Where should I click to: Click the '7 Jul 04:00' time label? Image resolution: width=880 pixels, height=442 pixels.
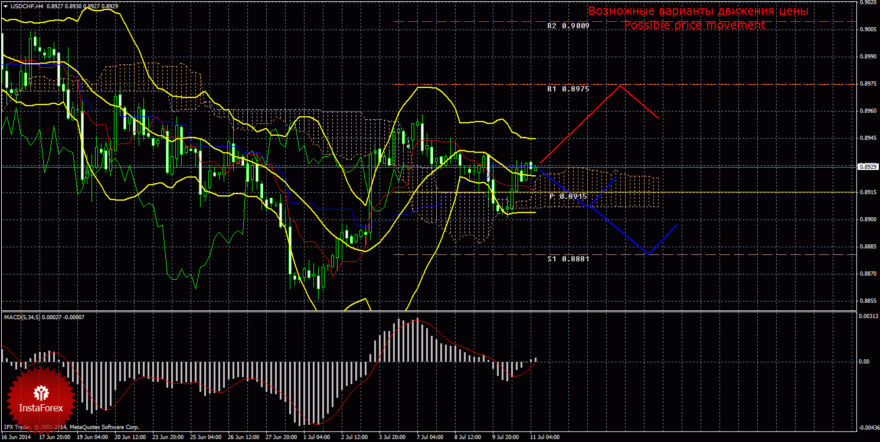pyautogui.click(x=430, y=438)
